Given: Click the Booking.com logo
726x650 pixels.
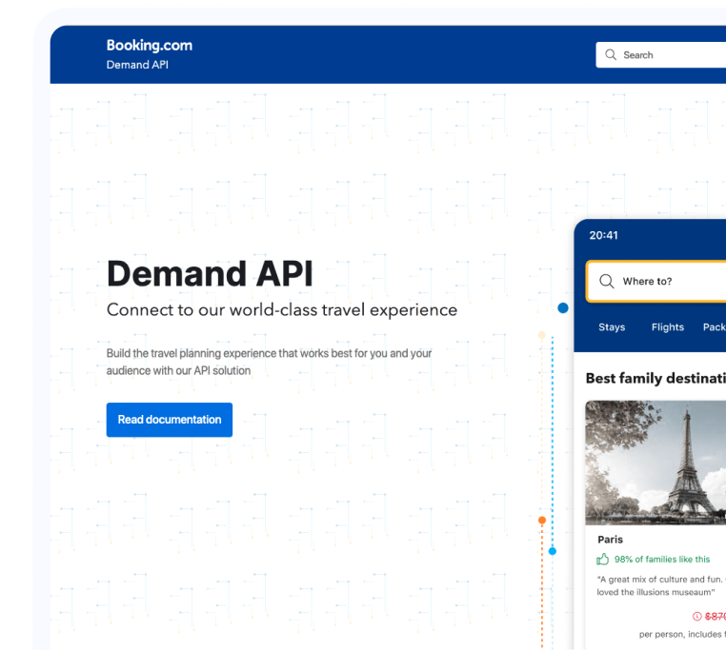Looking at the screenshot, I should tap(149, 45).
